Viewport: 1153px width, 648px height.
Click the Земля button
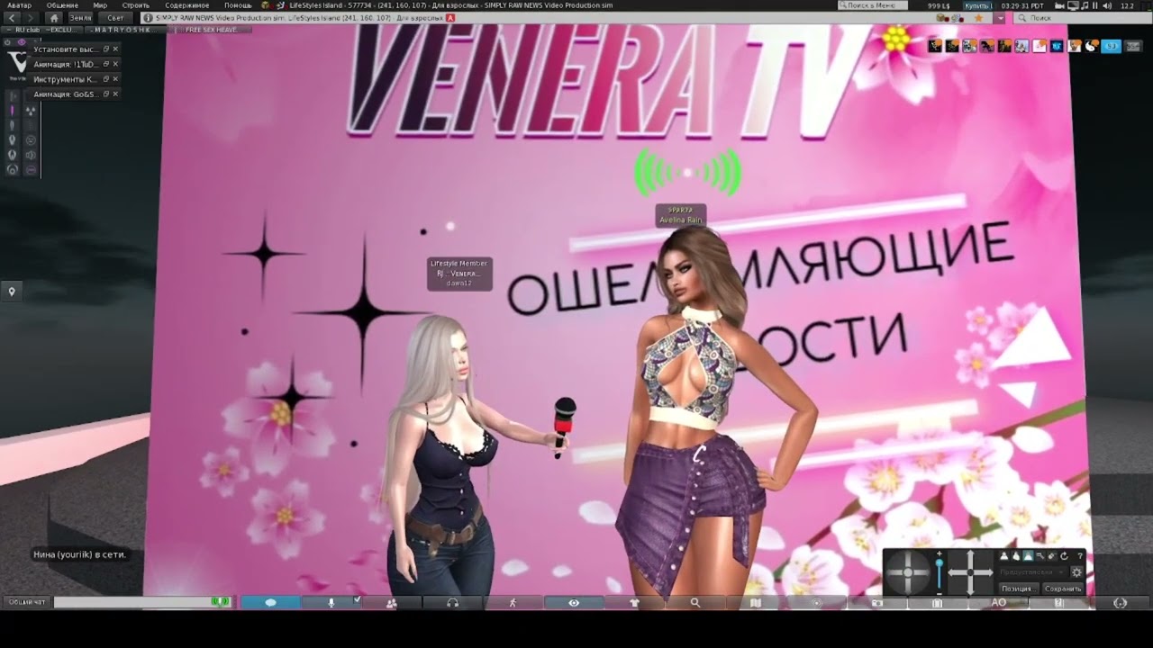point(82,18)
